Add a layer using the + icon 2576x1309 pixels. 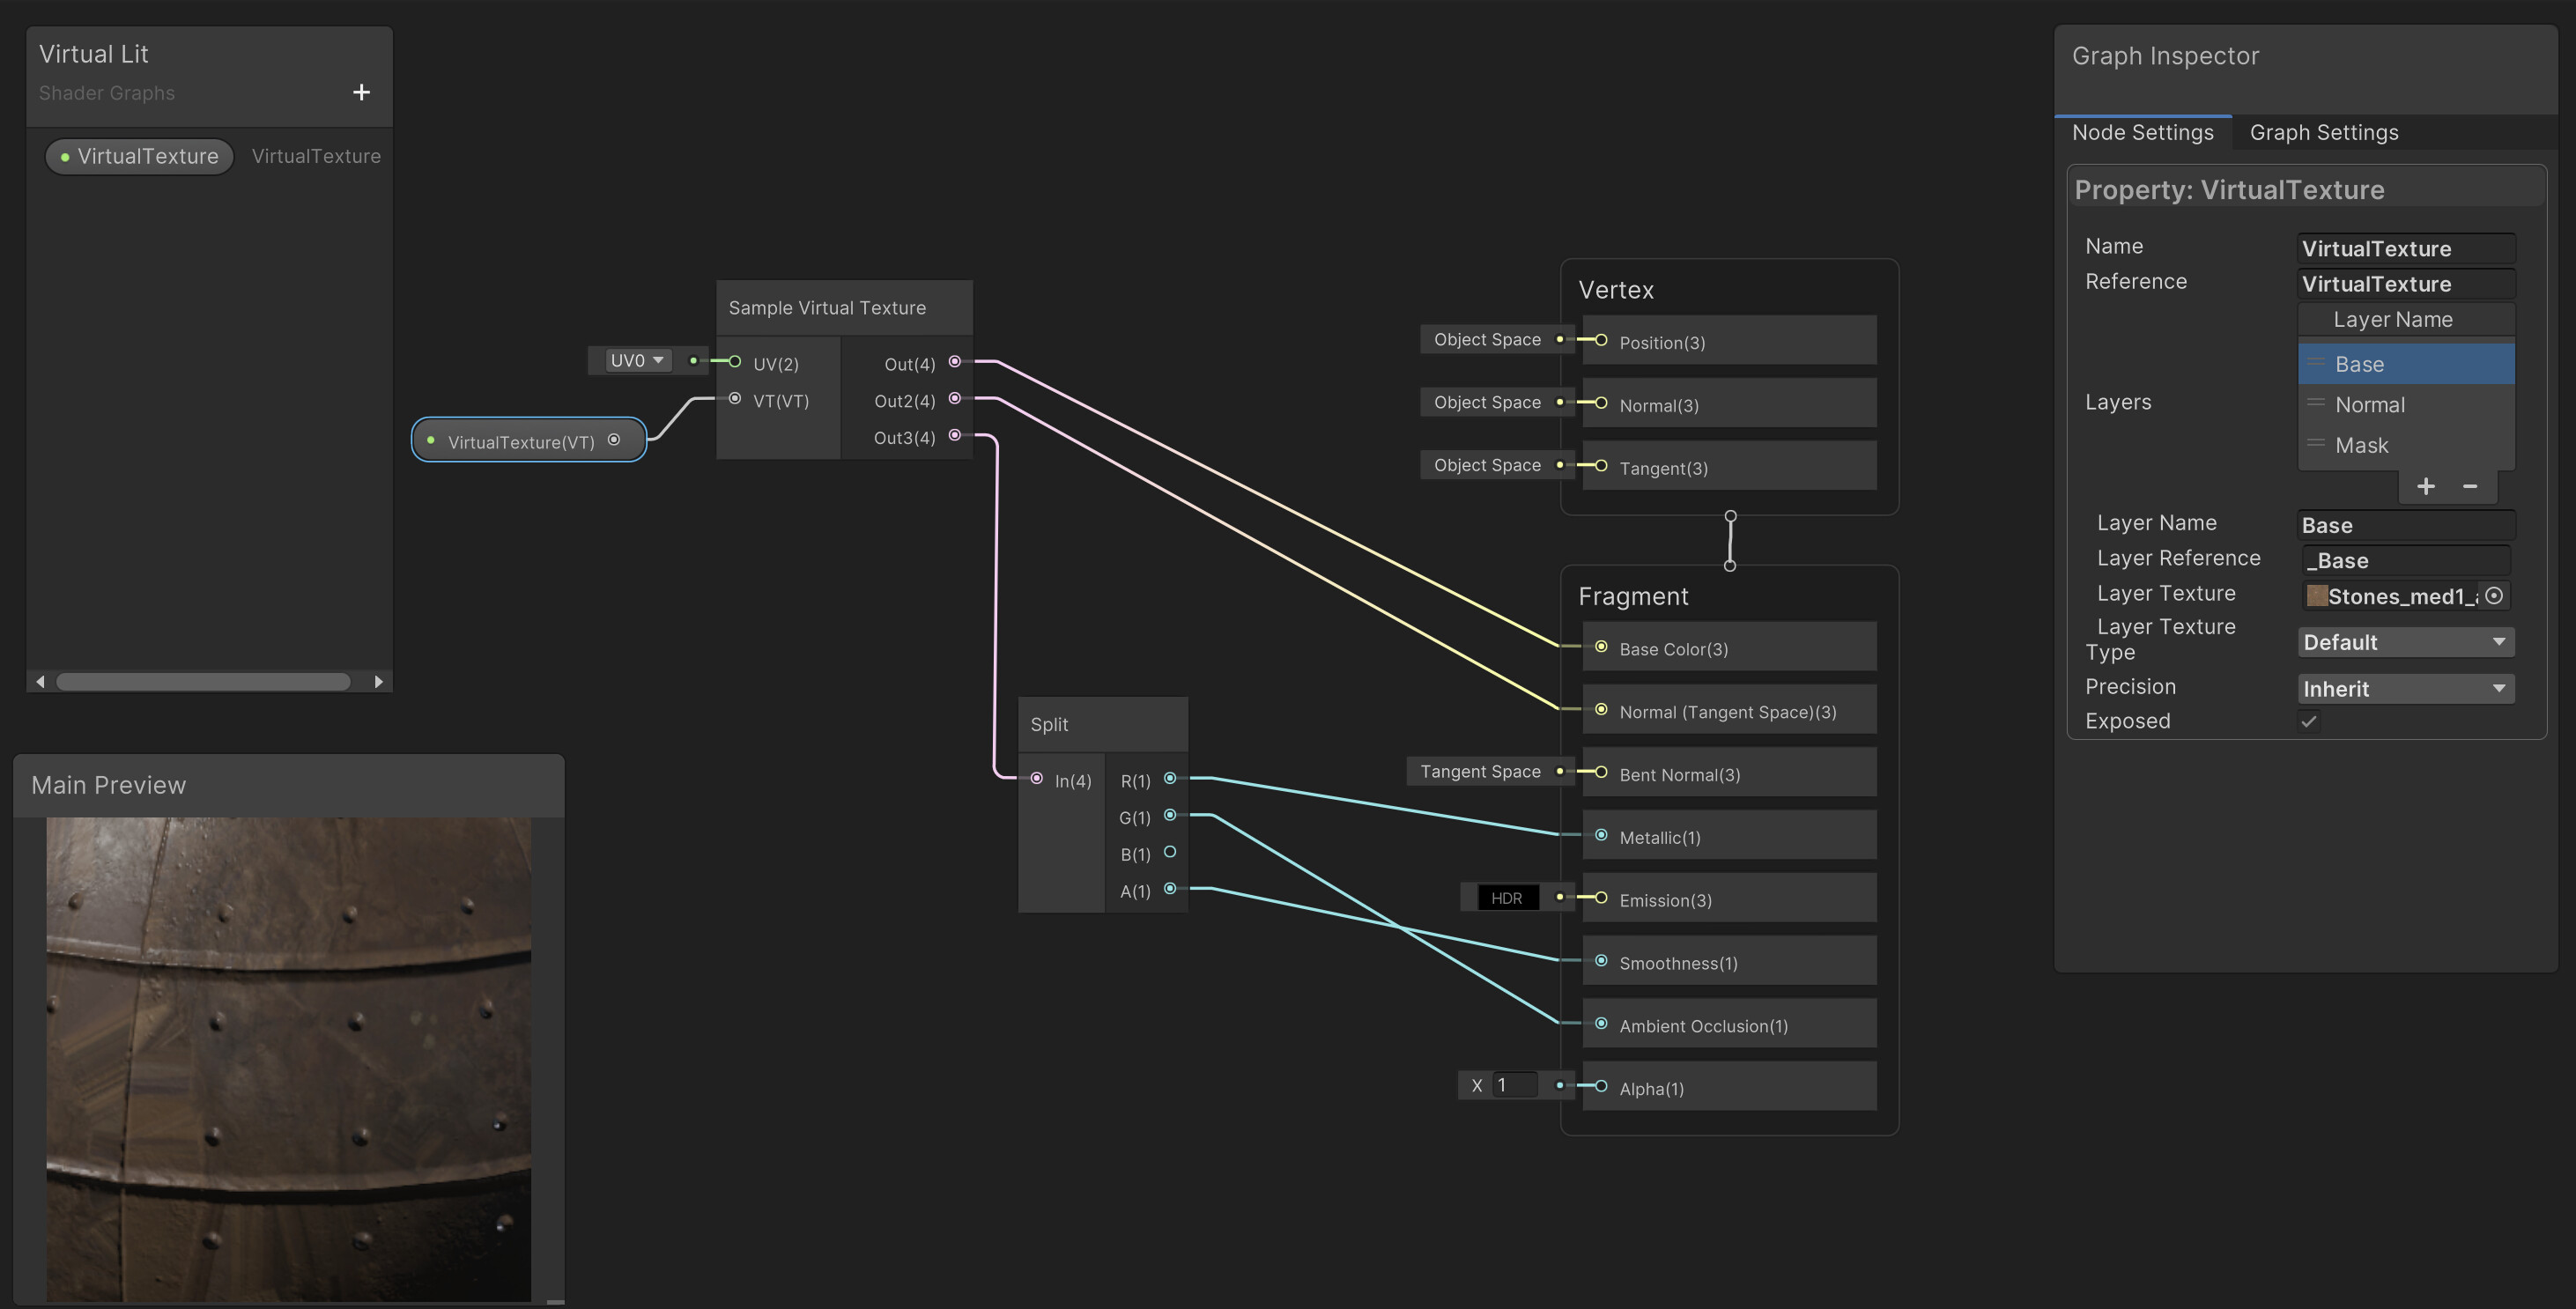(x=2426, y=486)
